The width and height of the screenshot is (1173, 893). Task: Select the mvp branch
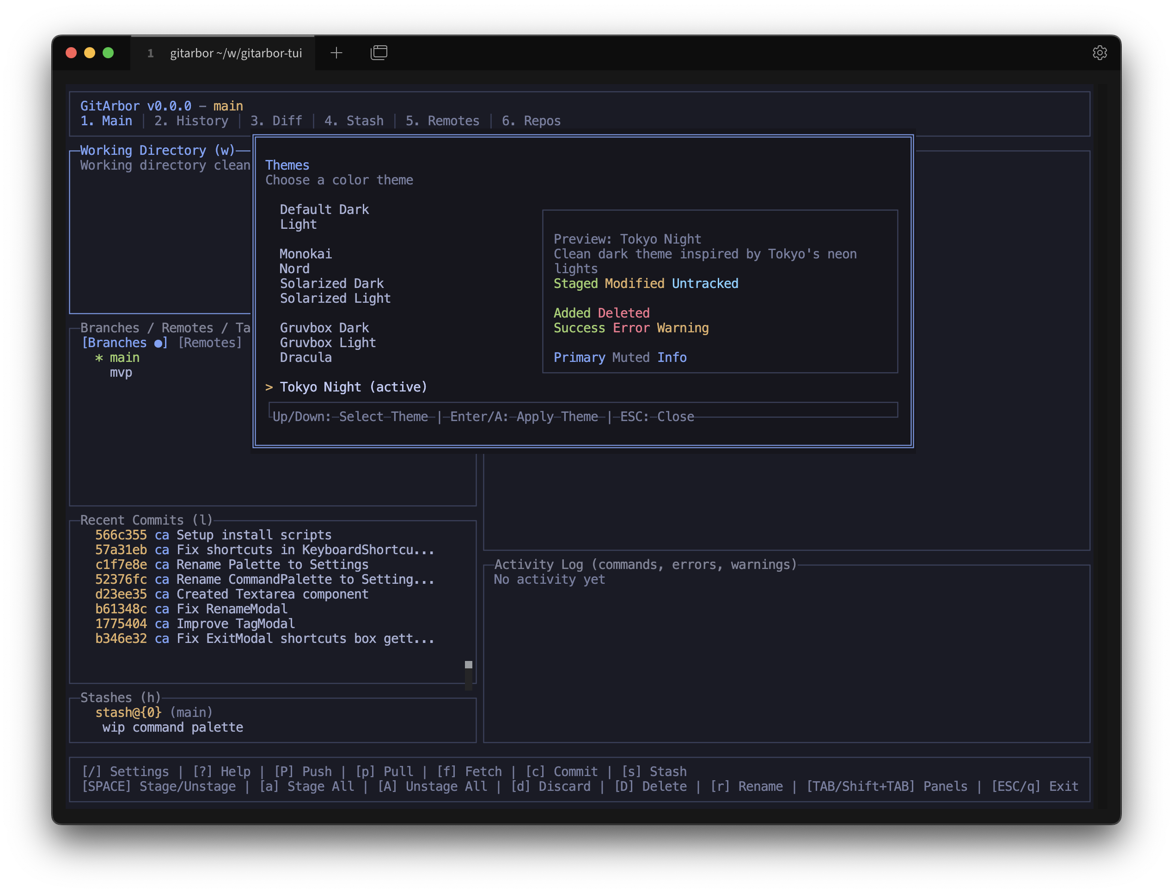click(121, 373)
